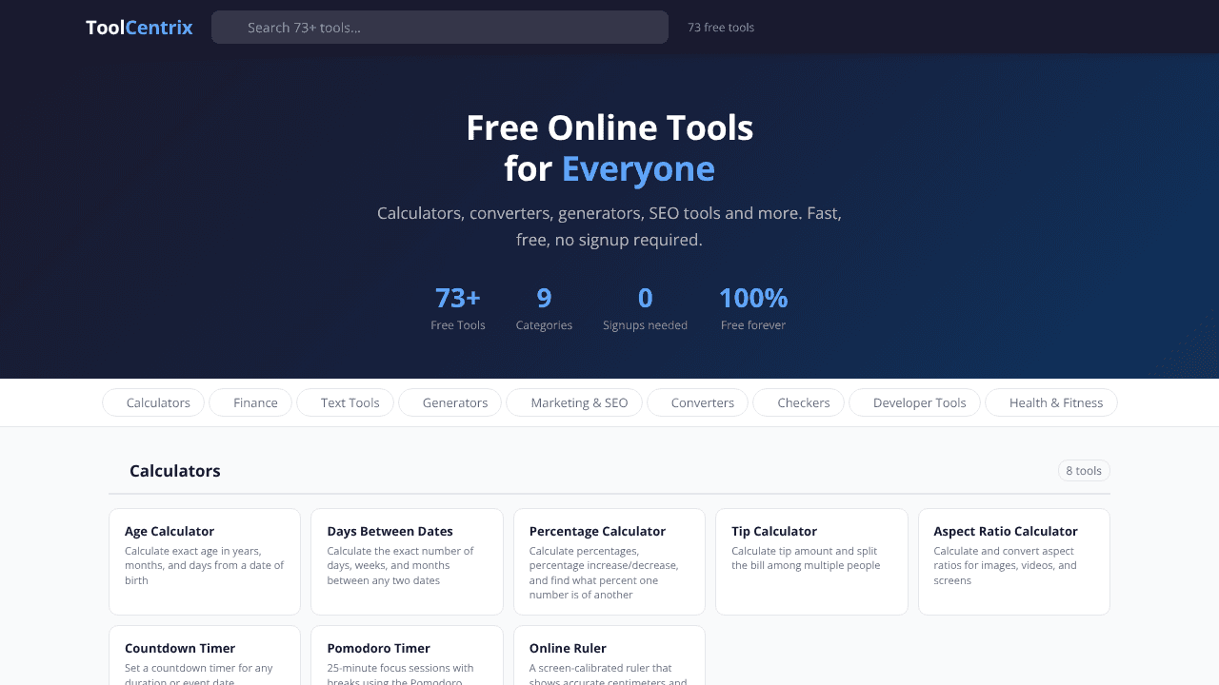Click the '73+' Free Tools statistic
Image resolution: width=1219 pixels, height=685 pixels.
coord(458,308)
